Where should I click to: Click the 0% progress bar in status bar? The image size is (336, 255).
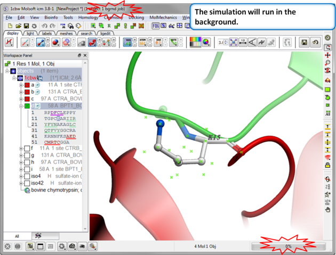coord(288,246)
